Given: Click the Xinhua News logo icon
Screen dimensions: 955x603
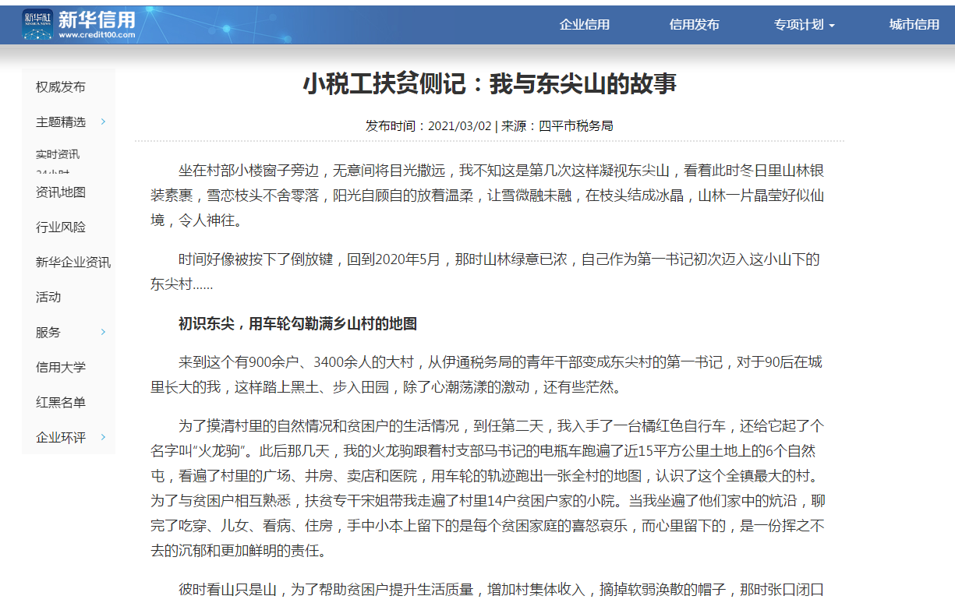Looking at the screenshot, I should (x=37, y=25).
